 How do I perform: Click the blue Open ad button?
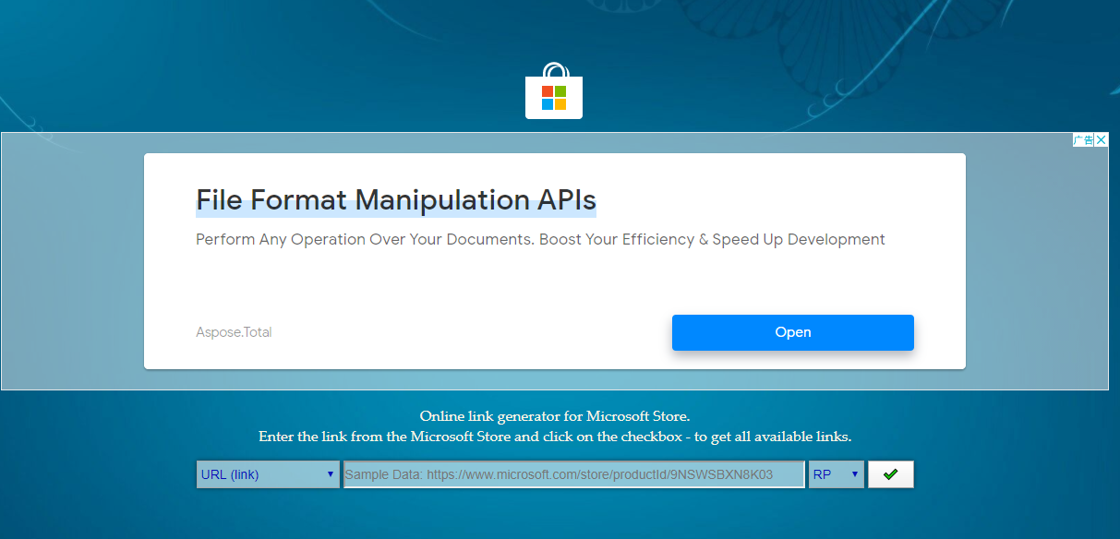(793, 332)
